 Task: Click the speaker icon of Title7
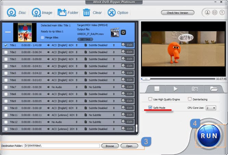(48, 87)
